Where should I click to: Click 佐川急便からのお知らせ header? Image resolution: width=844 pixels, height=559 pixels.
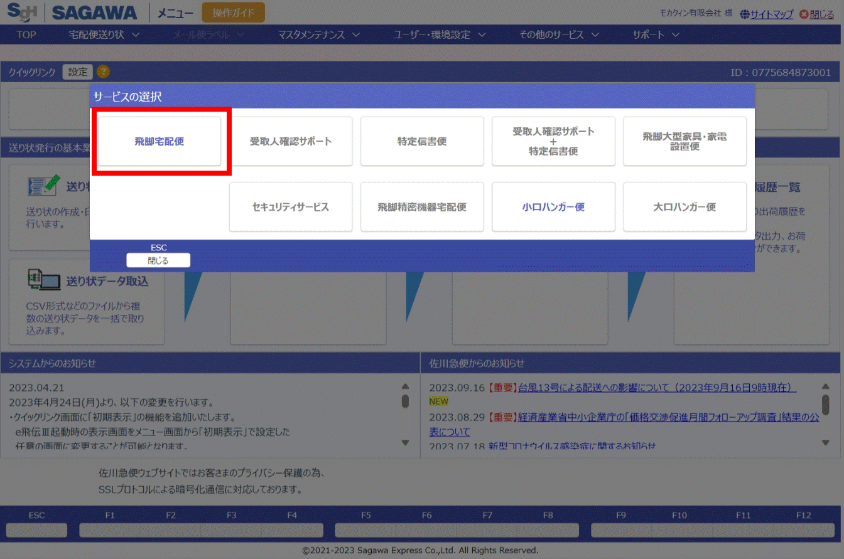477,363
